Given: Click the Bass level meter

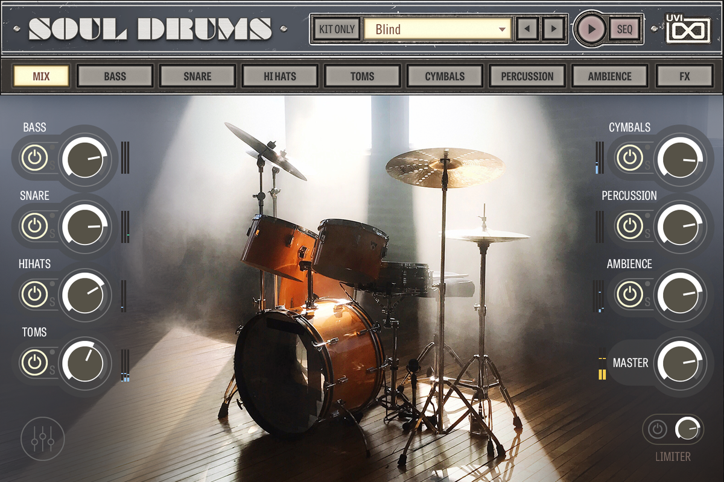Looking at the screenshot, I should click(125, 158).
